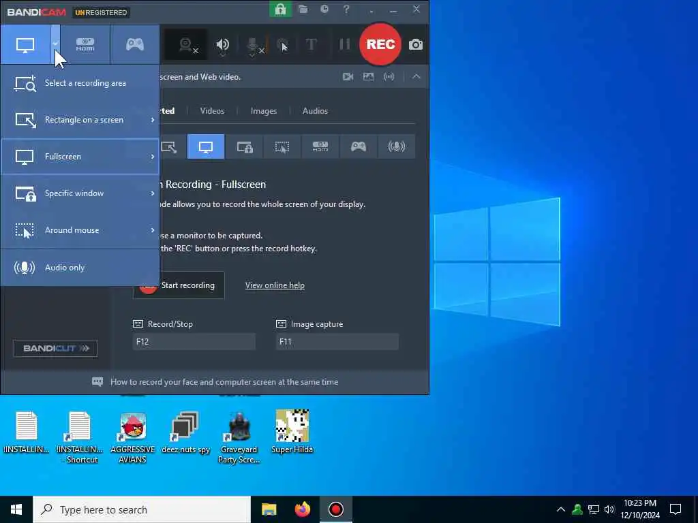Click the audio broadcast icon in info bar
698x523 pixels.
pos(389,77)
